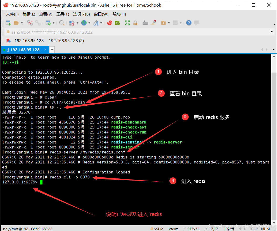Open the 窗口(W) menu
The height and width of the screenshot is (231, 277).
101,14
